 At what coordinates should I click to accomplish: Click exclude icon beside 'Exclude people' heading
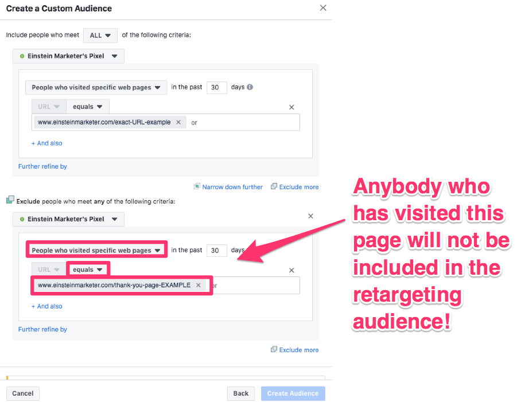pos(10,200)
